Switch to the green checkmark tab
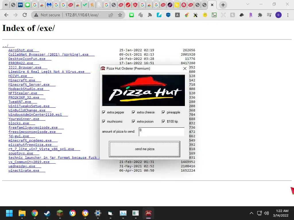Screen dimensions: 294x220 click(x=85, y=5)
